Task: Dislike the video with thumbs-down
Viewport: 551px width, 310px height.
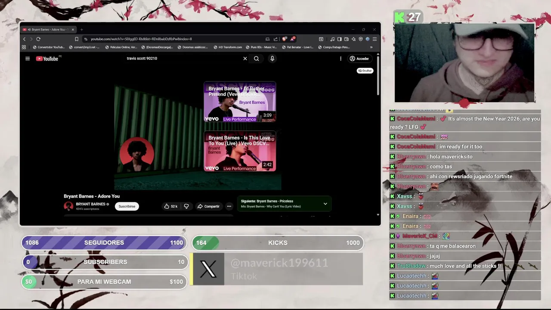Action: pyautogui.click(x=186, y=206)
